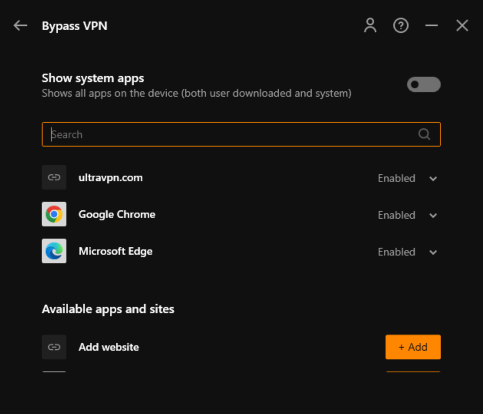The image size is (483, 414).
Task: Click Enabled status text for Microsoft Edge
Action: 396,252
